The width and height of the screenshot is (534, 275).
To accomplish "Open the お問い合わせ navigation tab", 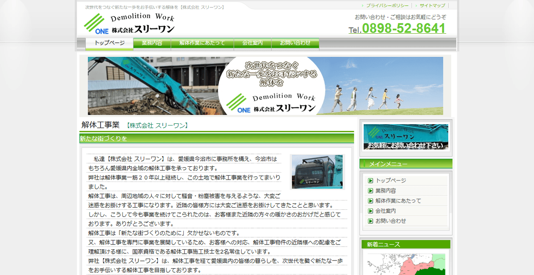I will point(295,43).
